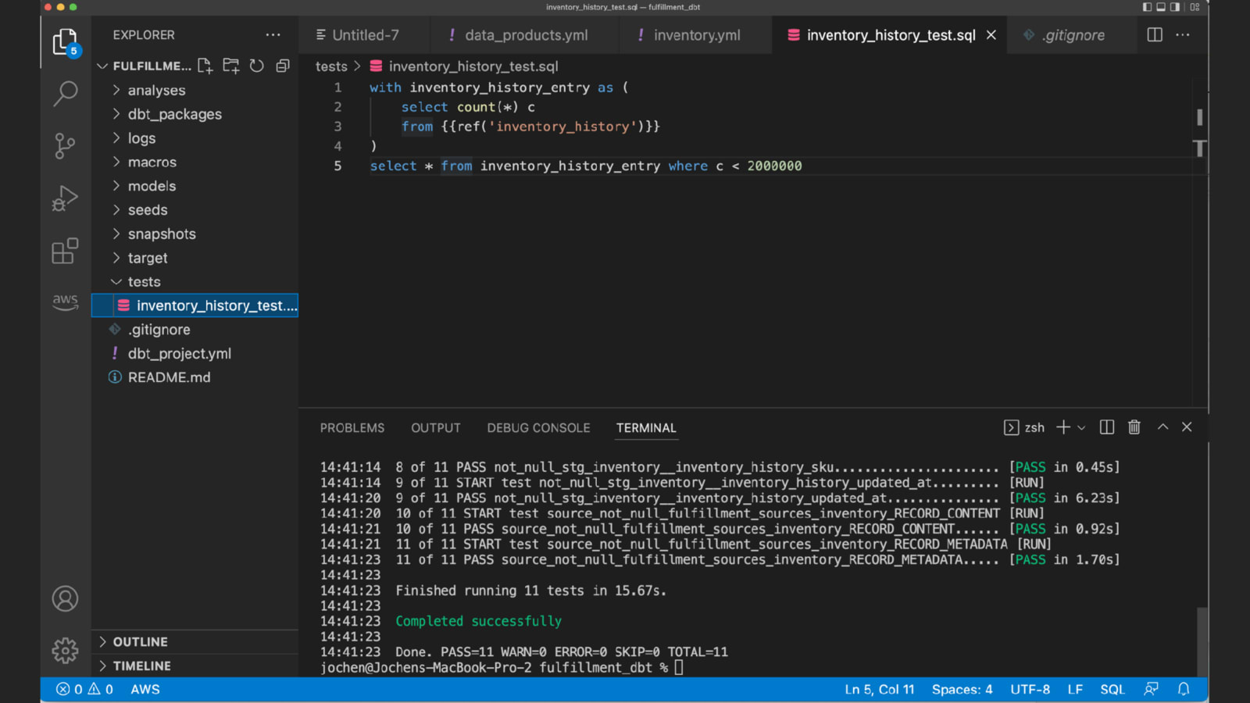Expand the analyses folder
This screenshot has width=1250, height=703.
195,91
